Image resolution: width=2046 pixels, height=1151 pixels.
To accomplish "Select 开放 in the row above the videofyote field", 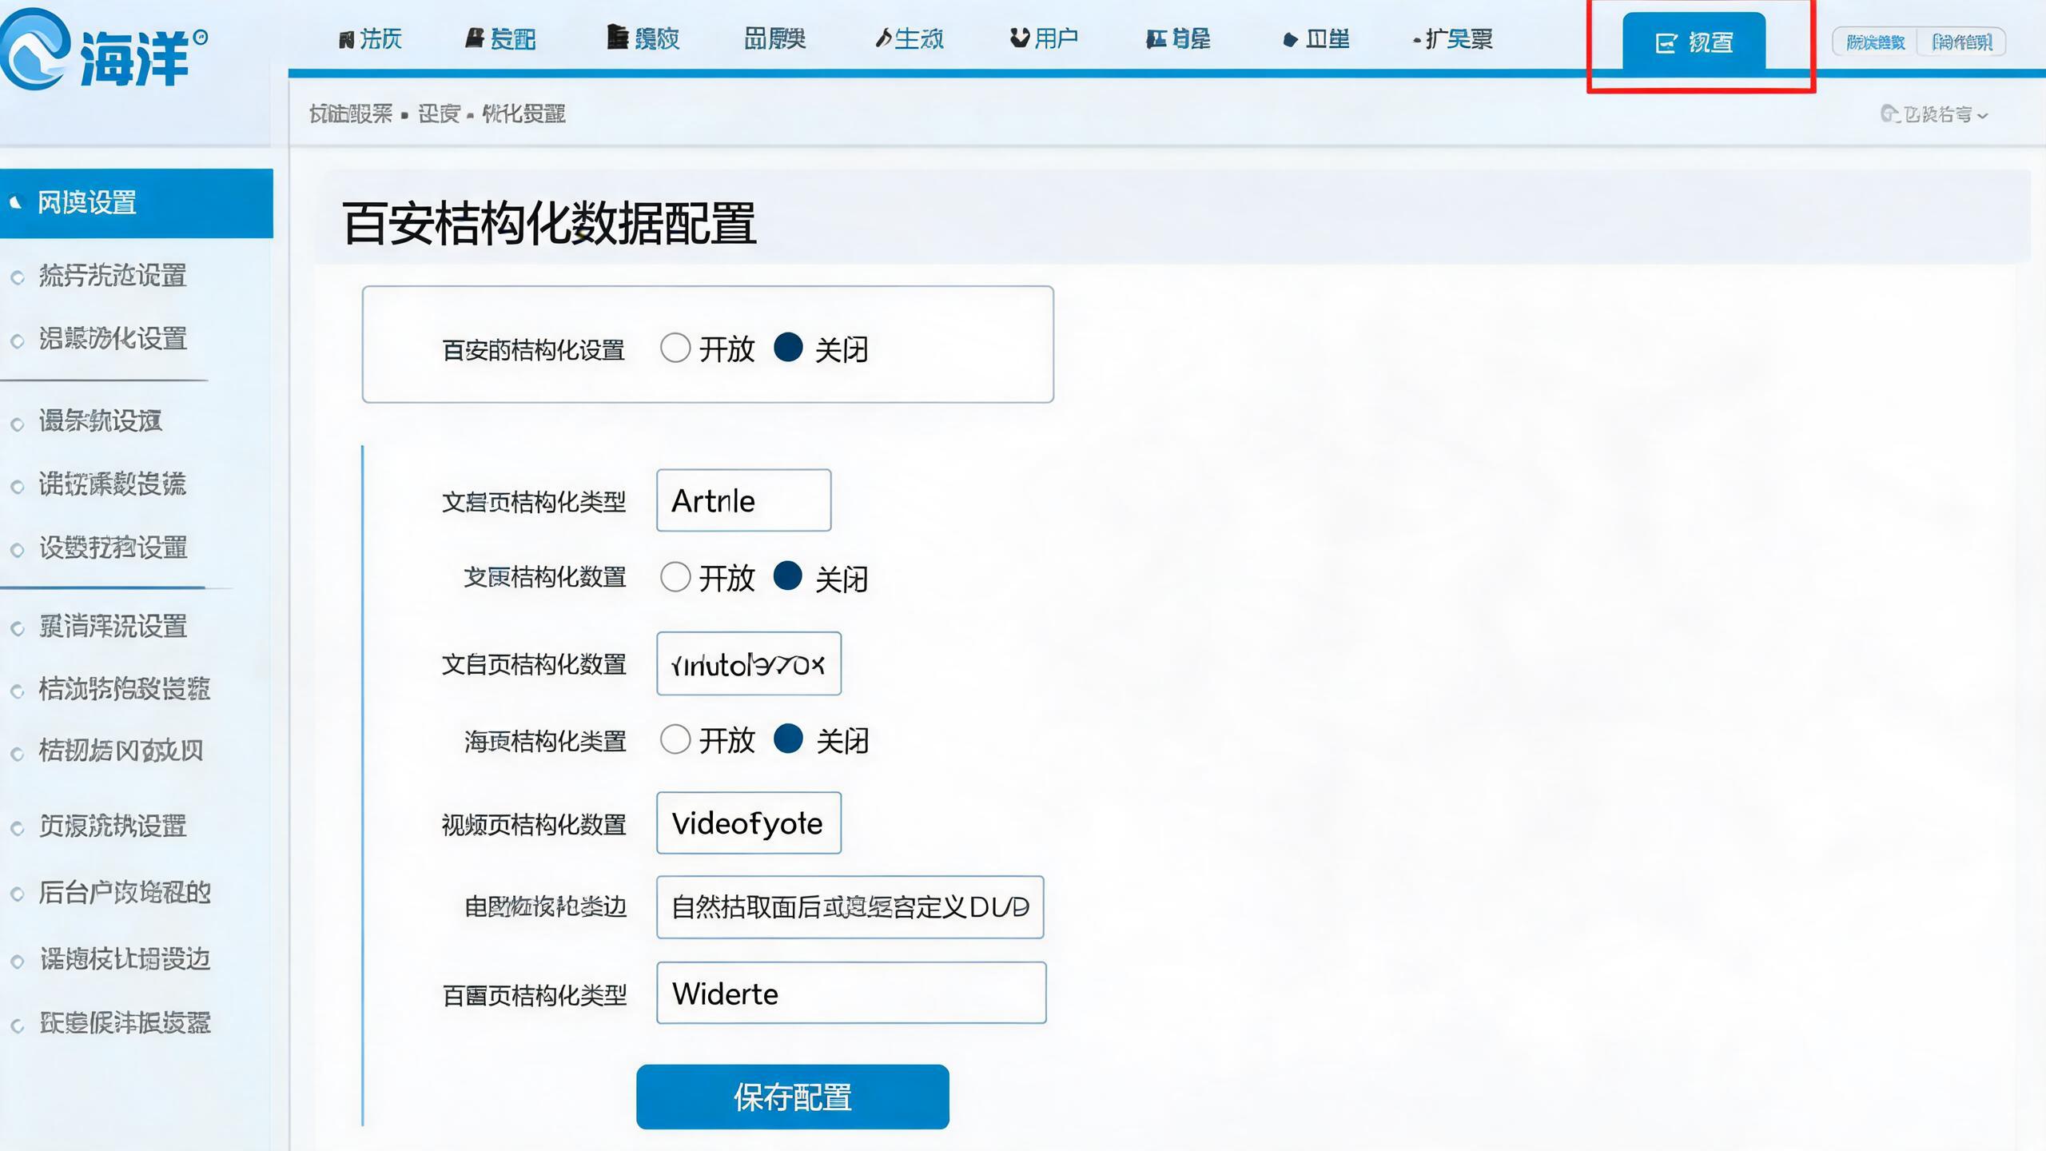I will 675,739.
